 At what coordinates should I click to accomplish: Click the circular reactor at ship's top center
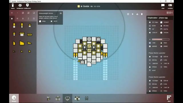pyautogui.click(x=89, y=39)
